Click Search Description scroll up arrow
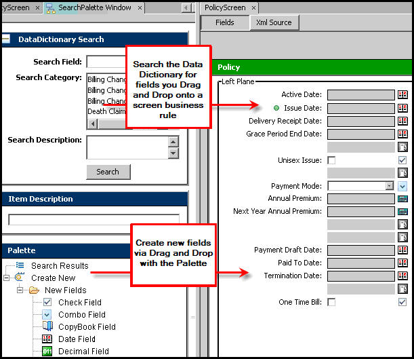414x359 pixels. point(173,142)
